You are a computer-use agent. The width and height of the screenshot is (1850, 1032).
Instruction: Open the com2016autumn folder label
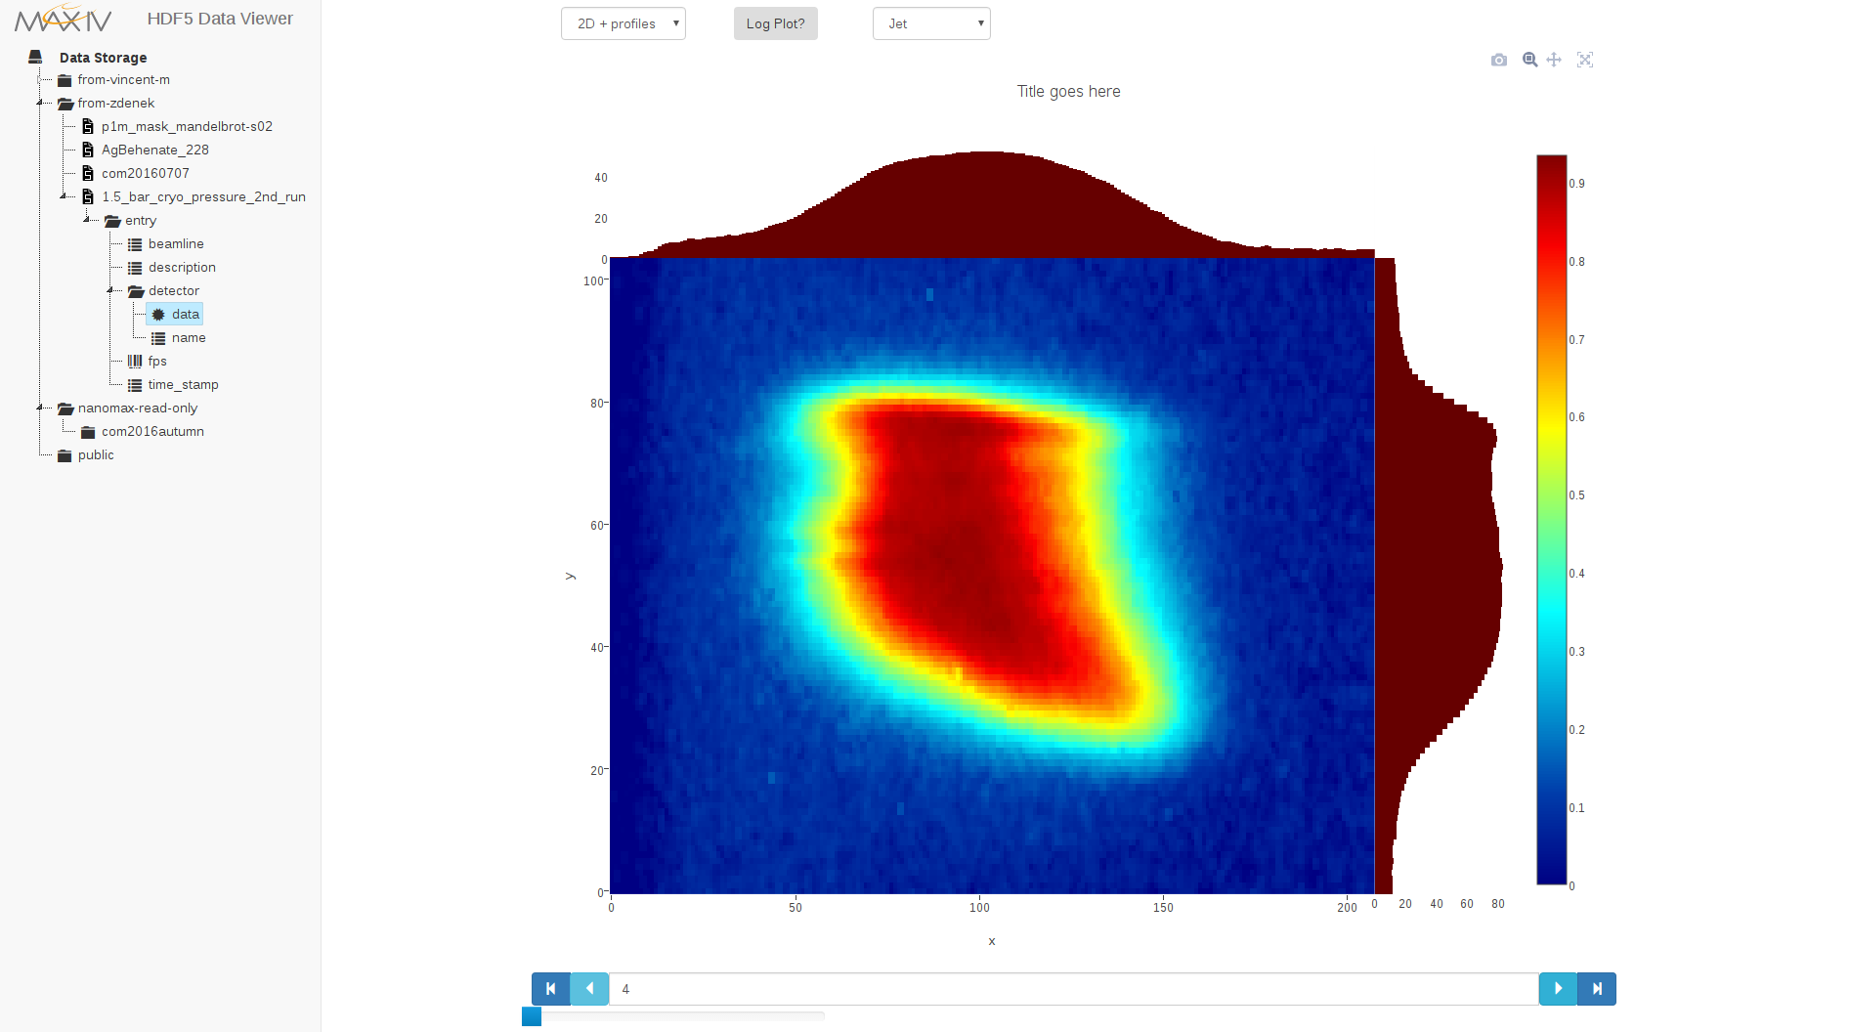click(152, 432)
